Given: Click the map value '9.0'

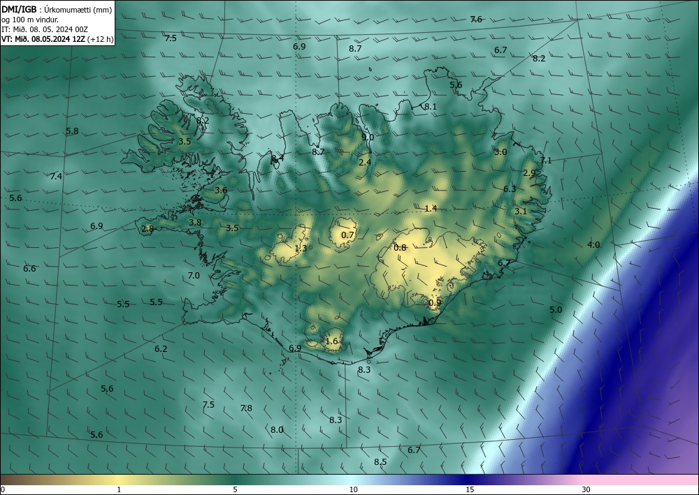Looking at the screenshot, I should point(368,138).
